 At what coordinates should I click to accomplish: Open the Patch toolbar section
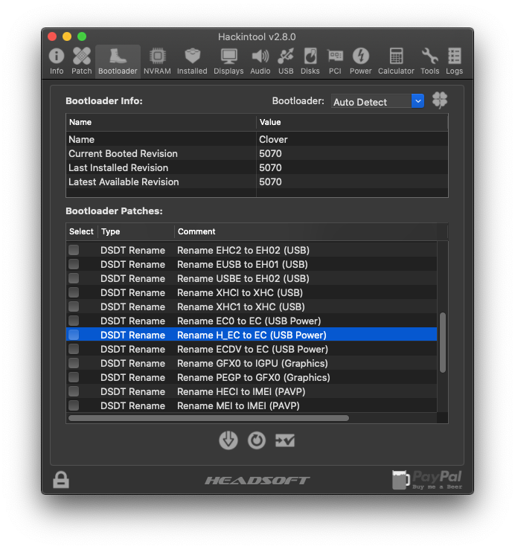point(82,61)
